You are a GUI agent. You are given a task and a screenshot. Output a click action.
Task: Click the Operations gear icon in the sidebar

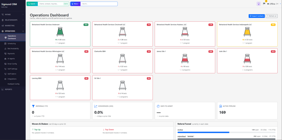(x=2, y=31)
